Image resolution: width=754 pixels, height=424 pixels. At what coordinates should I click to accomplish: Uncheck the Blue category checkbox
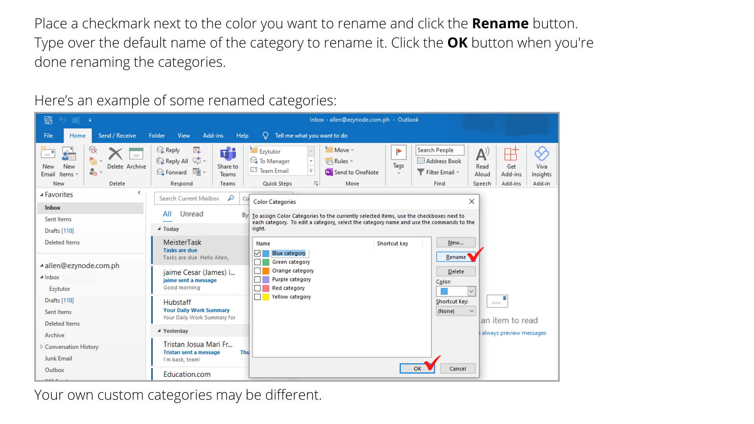click(258, 253)
